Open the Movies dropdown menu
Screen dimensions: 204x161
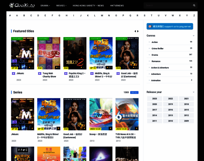[x=61, y=6]
